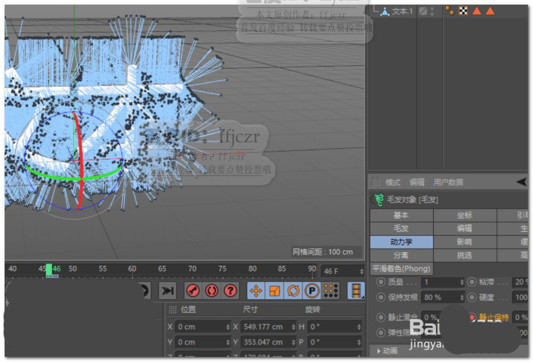Open the 模式 menu
Viewport: 533px width, 362px height.
point(393,182)
